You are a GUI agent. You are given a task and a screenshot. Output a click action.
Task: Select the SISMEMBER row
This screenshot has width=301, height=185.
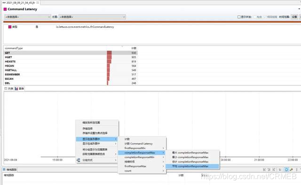click(71, 74)
